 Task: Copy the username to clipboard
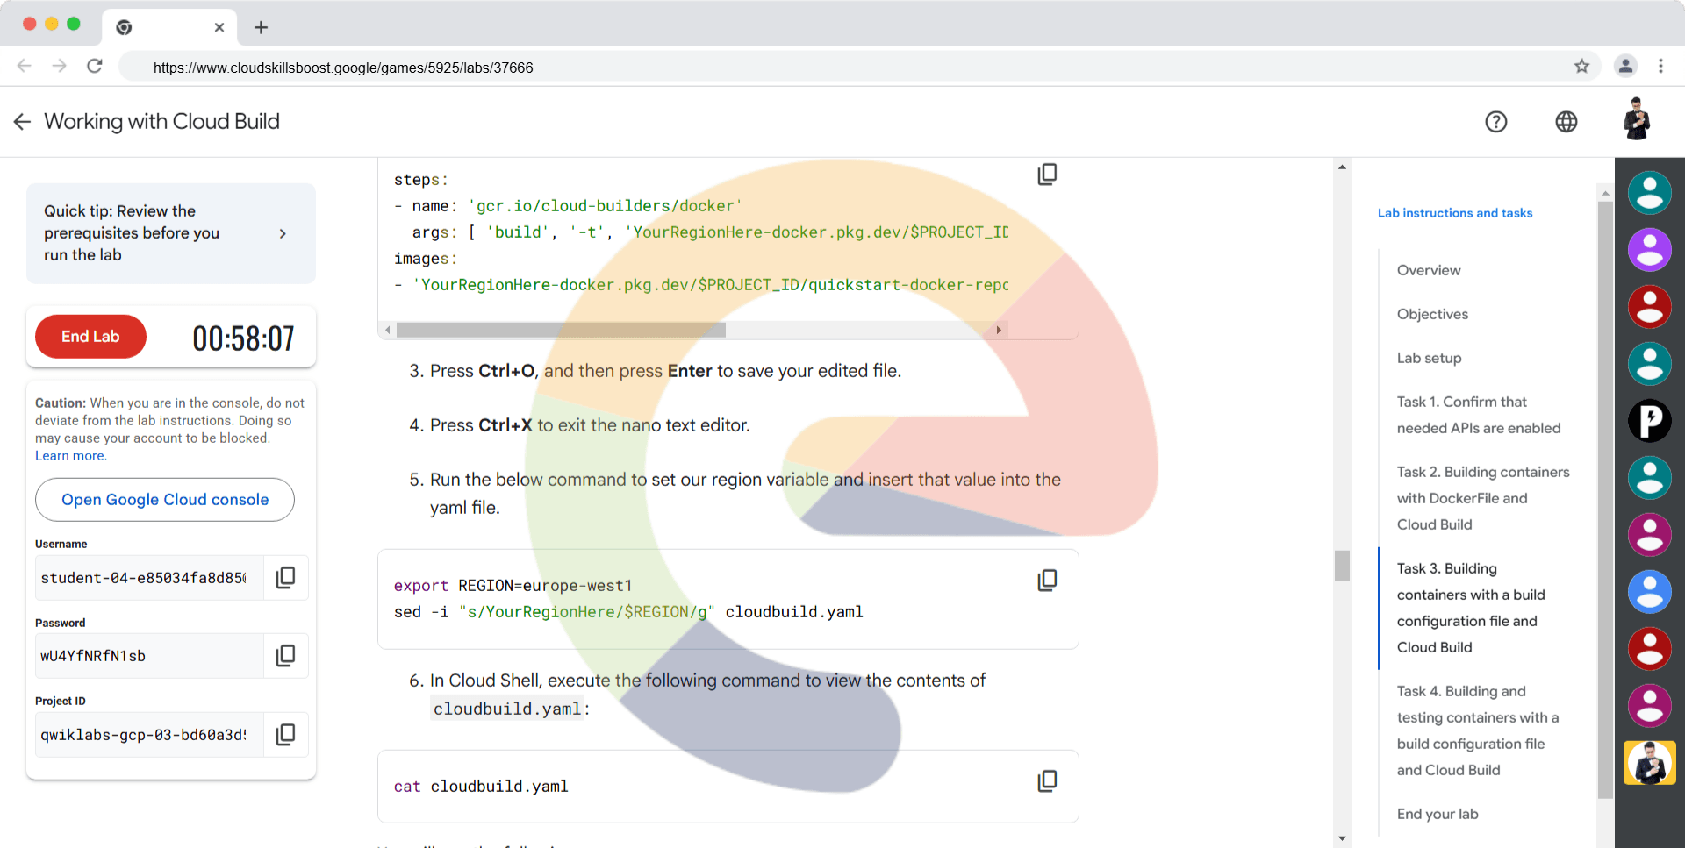(285, 578)
